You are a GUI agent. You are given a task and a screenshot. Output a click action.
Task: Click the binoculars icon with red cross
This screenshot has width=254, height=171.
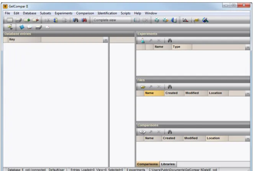(x=84, y=20)
